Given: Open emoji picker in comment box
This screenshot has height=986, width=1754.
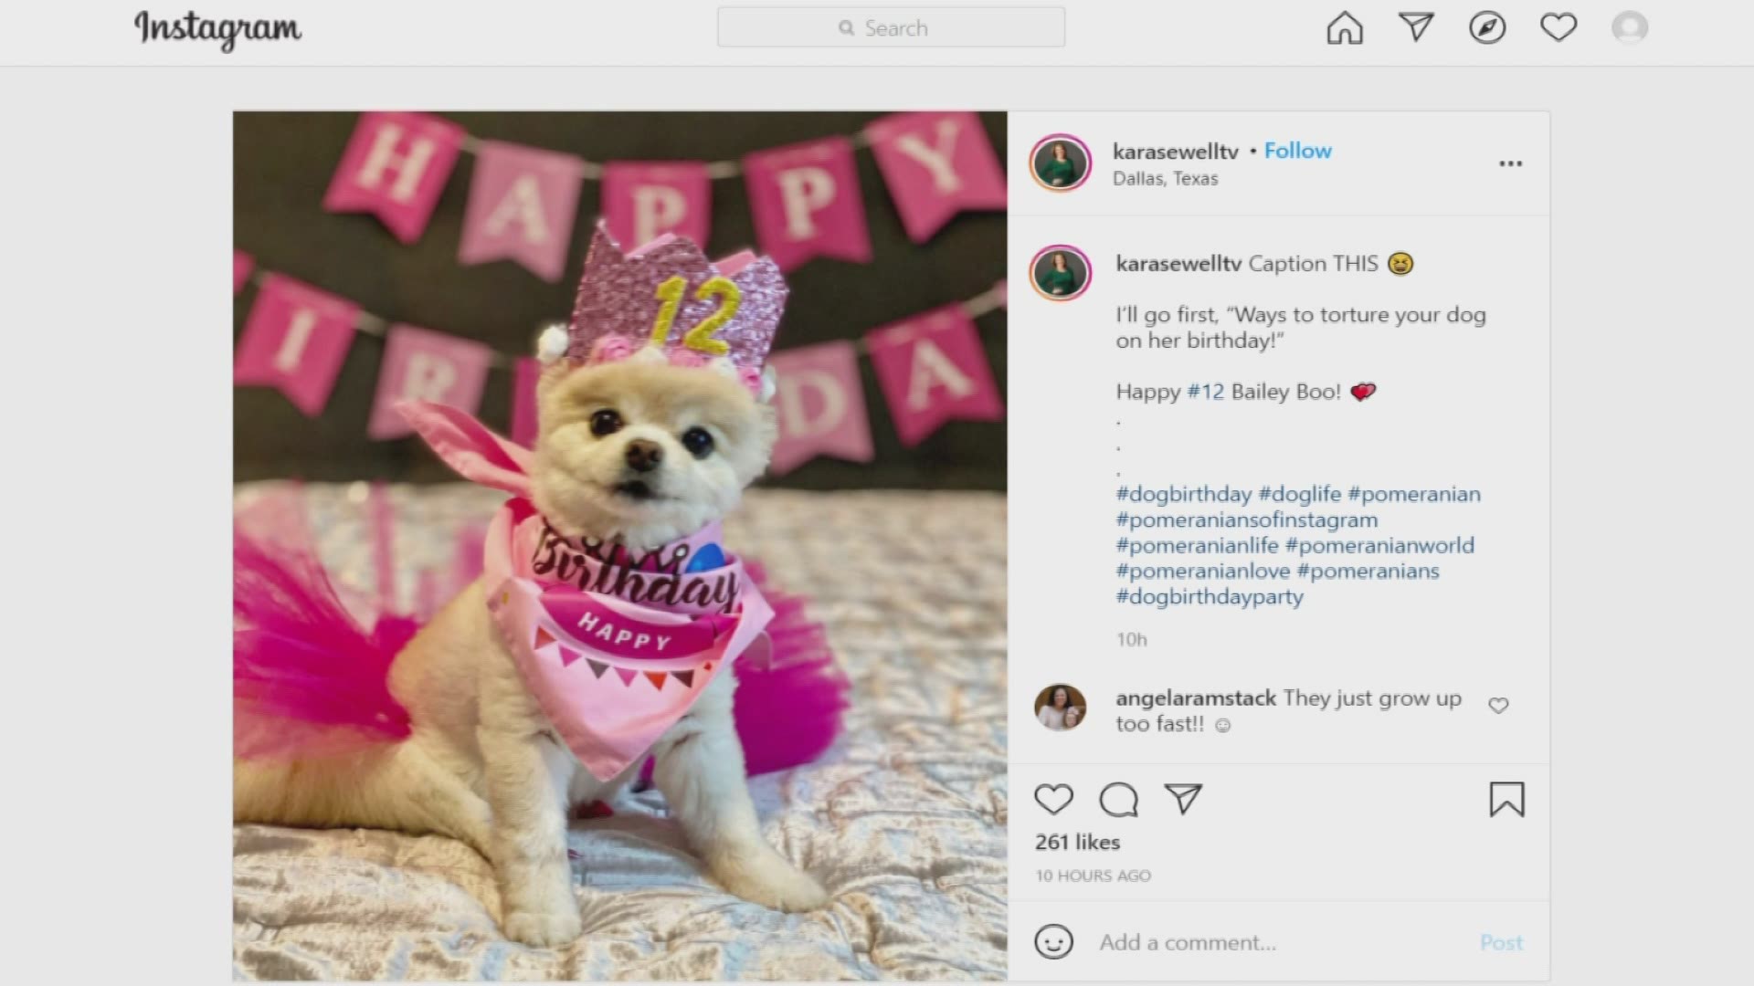Looking at the screenshot, I should pyautogui.click(x=1053, y=941).
